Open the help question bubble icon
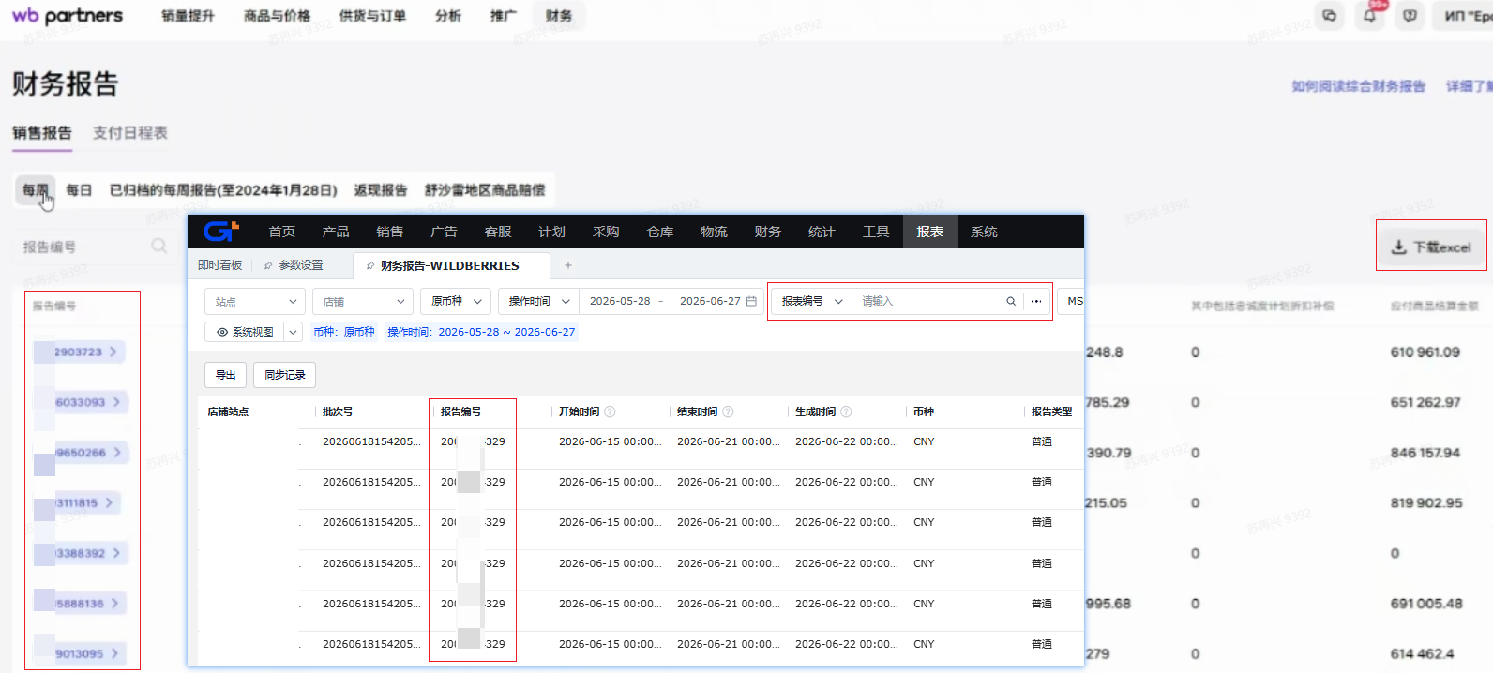 click(x=1410, y=16)
